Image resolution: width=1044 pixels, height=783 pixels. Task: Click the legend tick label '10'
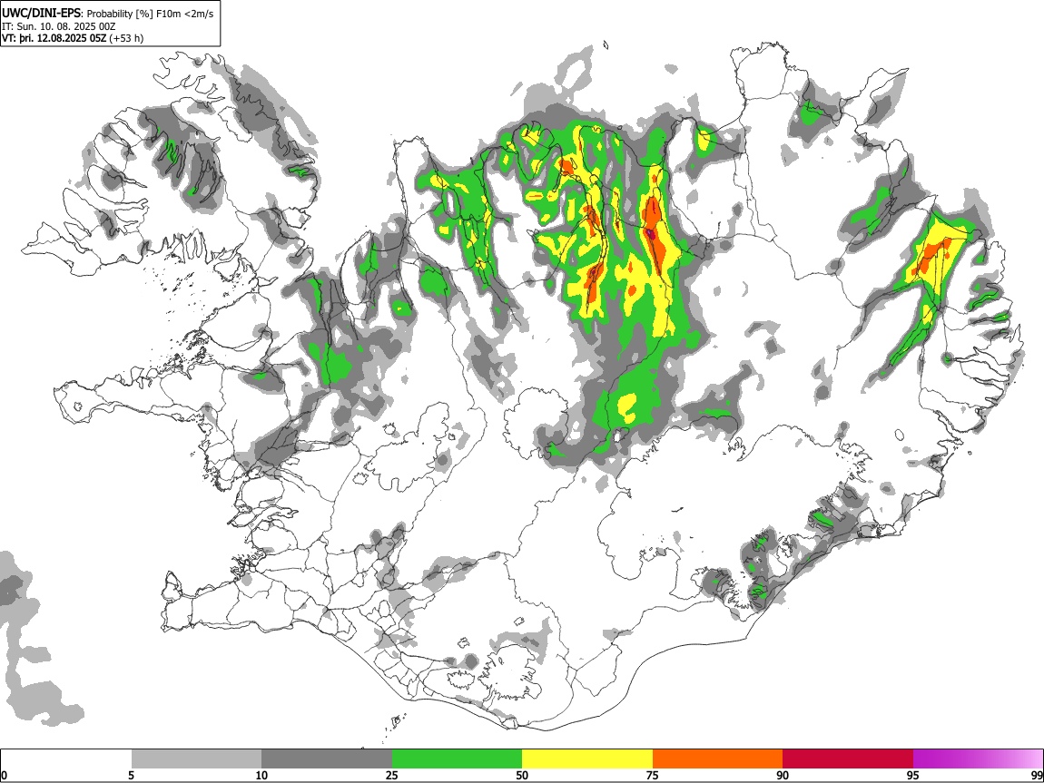[x=261, y=775]
